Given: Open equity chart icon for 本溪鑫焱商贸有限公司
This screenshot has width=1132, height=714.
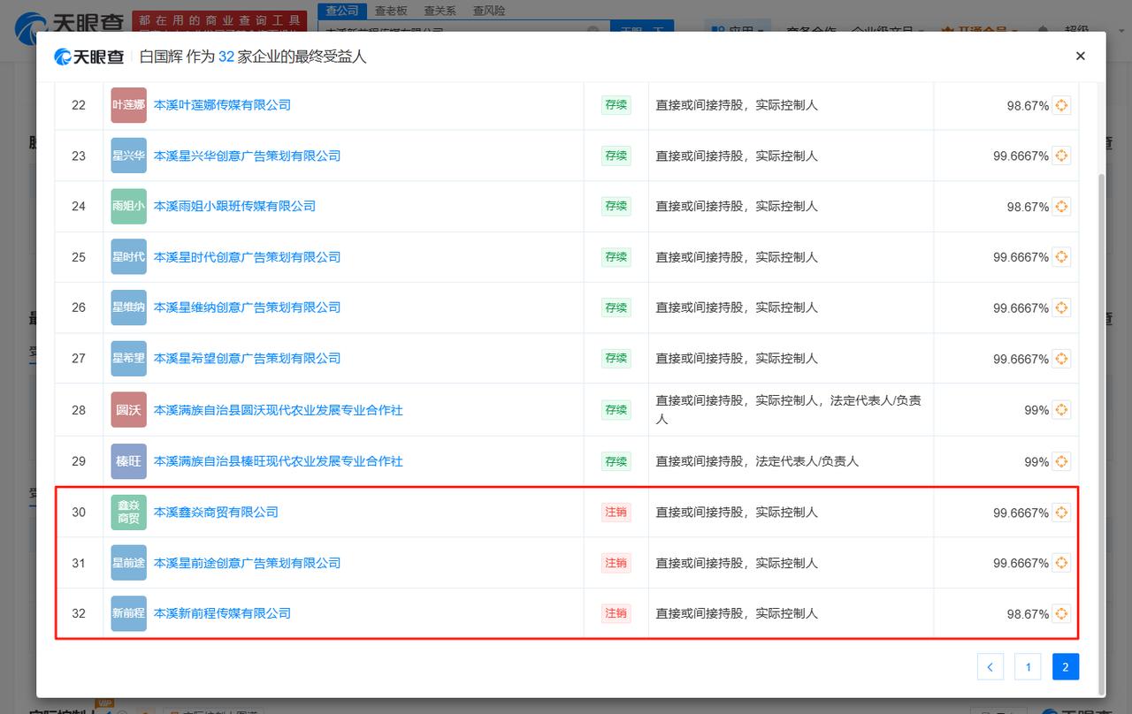Looking at the screenshot, I should [1061, 513].
